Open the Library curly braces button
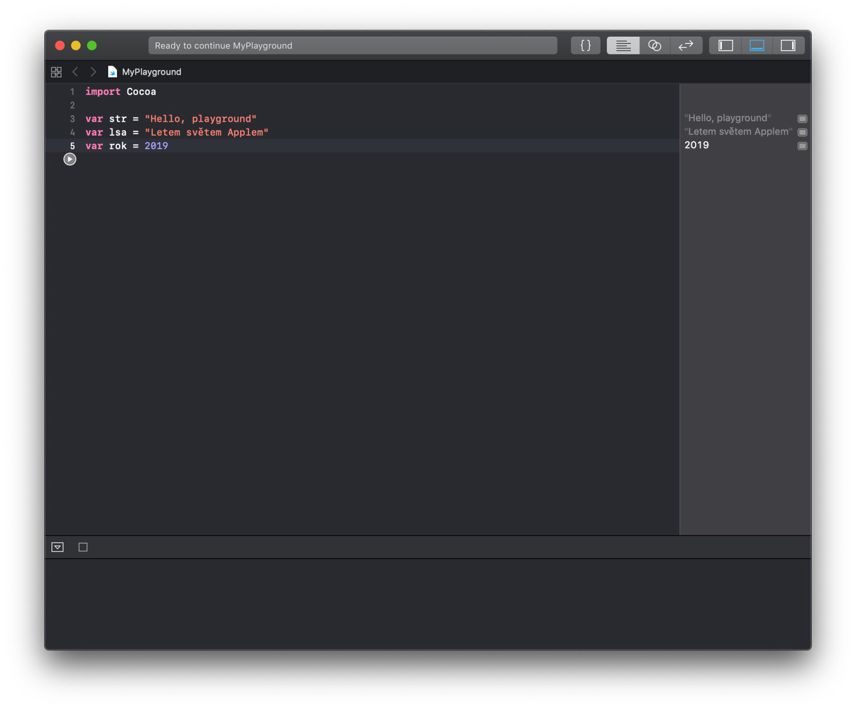Image resolution: width=856 pixels, height=709 pixels. [585, 46]
